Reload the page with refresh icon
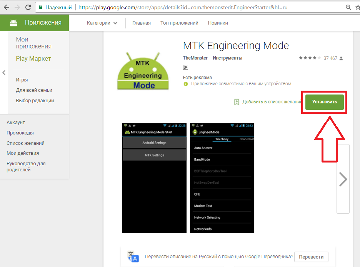The height and width of the screenshot is (267, 360). pos(28,7)
